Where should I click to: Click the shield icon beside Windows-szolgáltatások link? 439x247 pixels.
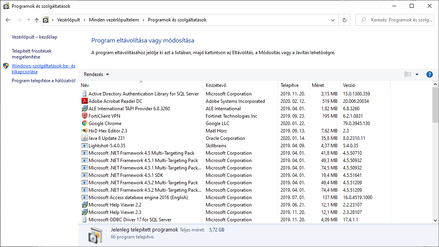coord(6,66)
